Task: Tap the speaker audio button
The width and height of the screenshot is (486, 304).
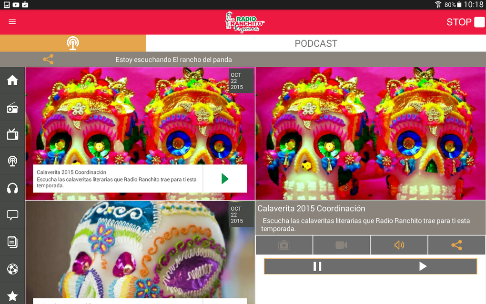Action: (399, 245)
